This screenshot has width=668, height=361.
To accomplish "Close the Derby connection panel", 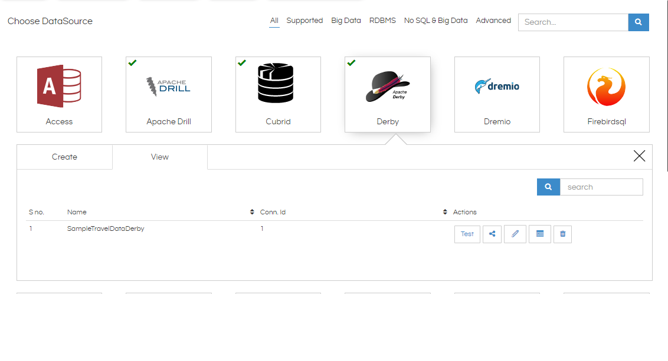I will (639, 156).
